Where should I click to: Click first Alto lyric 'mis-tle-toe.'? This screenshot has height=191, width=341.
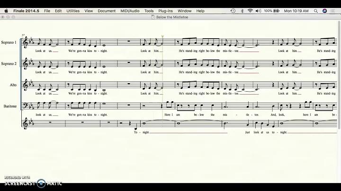pyautogui.click(x=231, y=93)
